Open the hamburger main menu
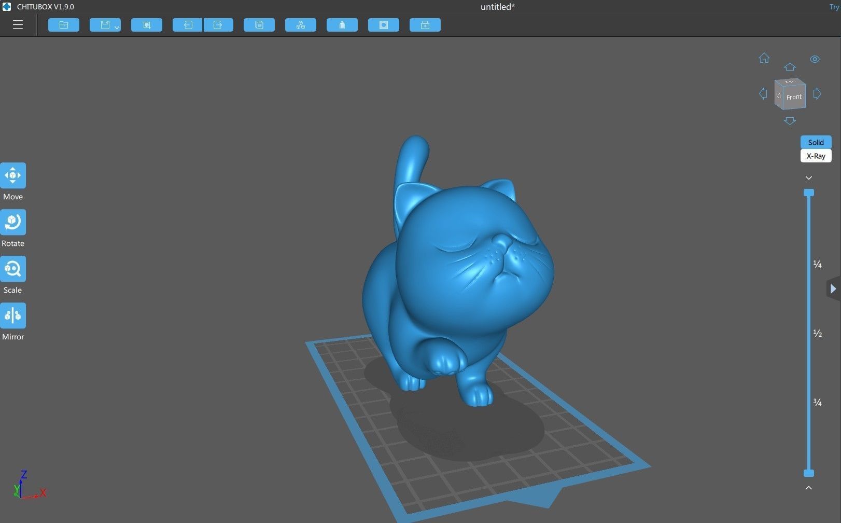Viewport: 841px width, 523px height. click(x=18, y=25)
